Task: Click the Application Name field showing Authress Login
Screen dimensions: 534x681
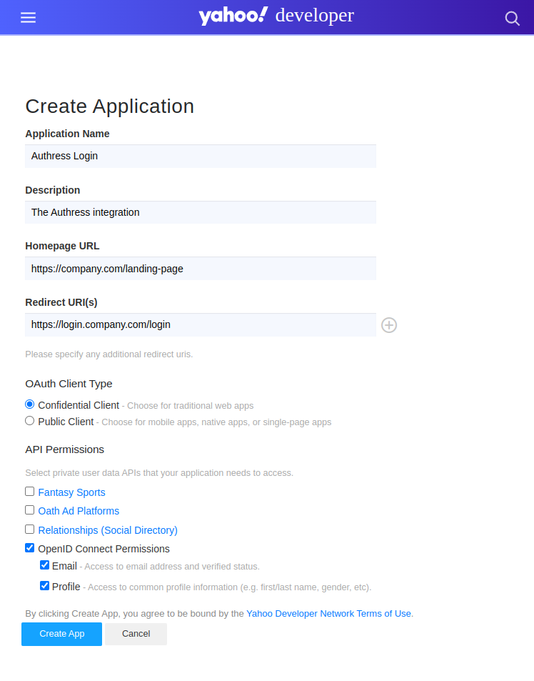Action: click(x=200, y=156)
